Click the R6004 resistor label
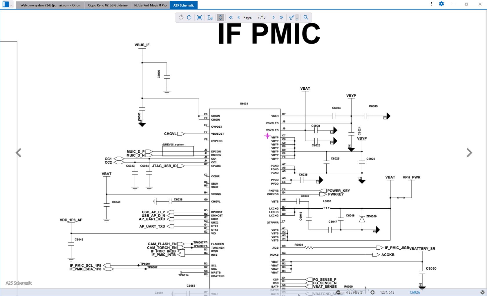The height and width of the screenshot is (296, 487). [x=299, y=245]
